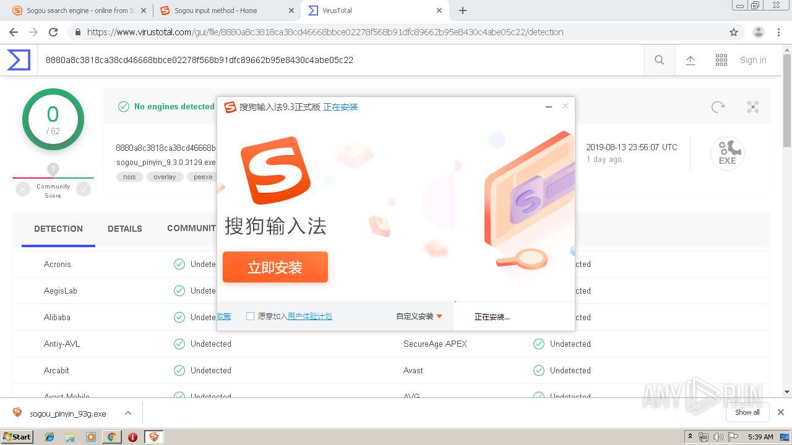Bookmark this page with the star
The height and width of the screenshot is (445, 792).
click(x=734, y=32)
